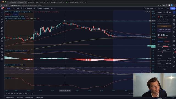Create an Alert from toolbar
Viewport: 176px width, 99px height.
39,9
